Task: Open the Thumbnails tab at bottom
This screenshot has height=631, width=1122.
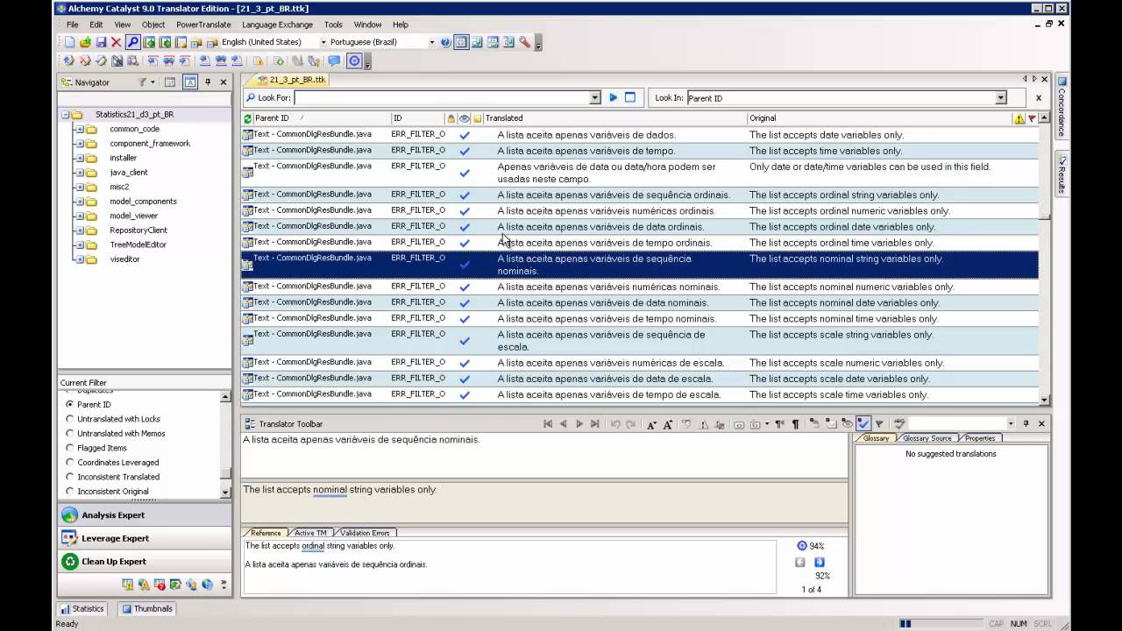Action: [x=147, y=608]
